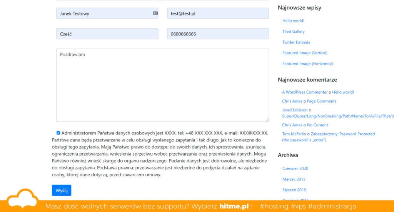This screenshot has height=212, width=394.
Task: Open the Czerwiec 2020 archive
Action: click(x=295, y=168)
